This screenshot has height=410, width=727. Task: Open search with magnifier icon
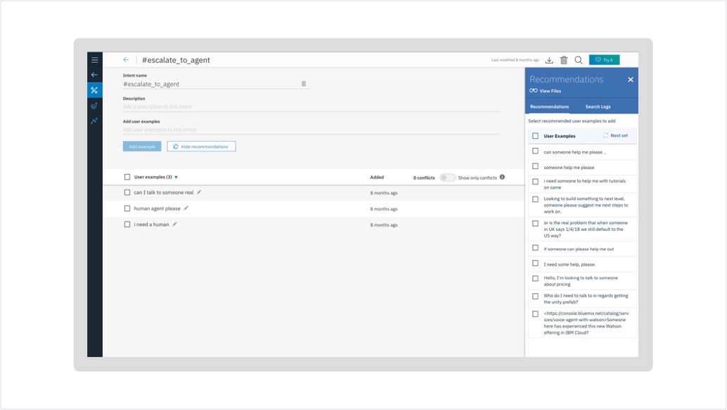coord(579,60)
